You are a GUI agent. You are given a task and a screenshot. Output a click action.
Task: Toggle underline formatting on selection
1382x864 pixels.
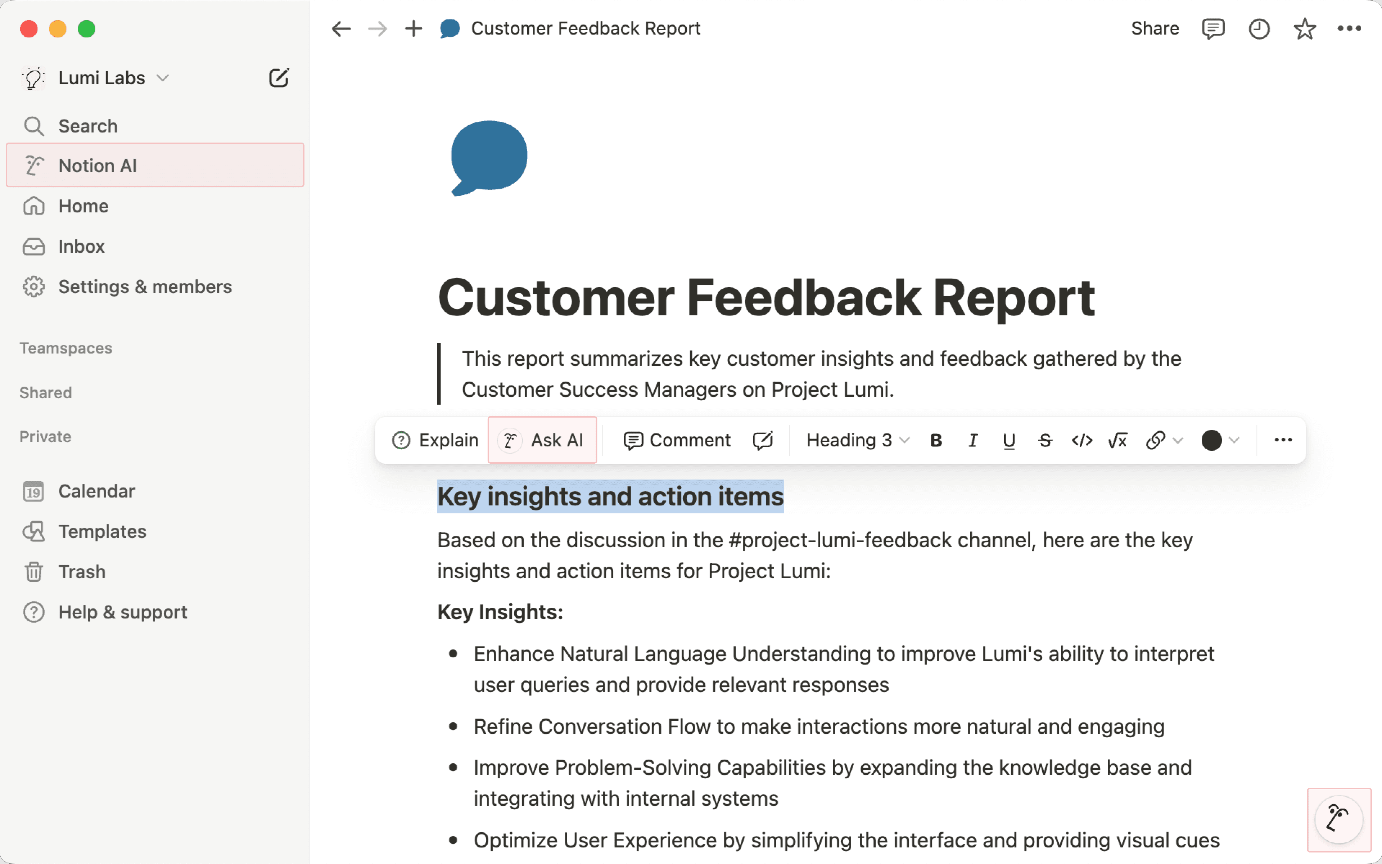coord(1009,441)
